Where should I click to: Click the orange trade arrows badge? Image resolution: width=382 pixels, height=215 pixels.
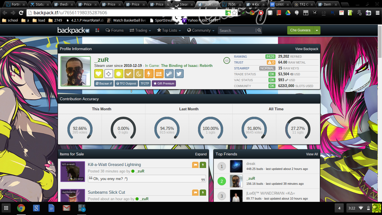tap(159, 74)
